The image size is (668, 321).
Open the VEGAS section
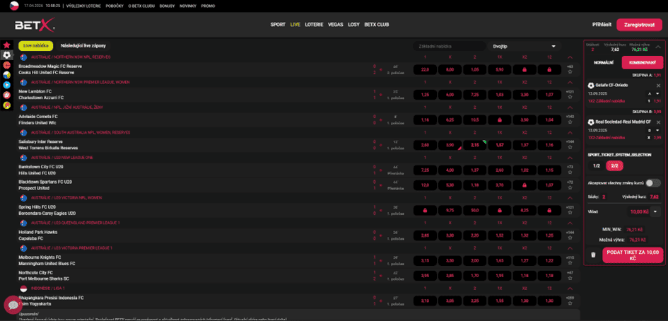pos(336,25)
